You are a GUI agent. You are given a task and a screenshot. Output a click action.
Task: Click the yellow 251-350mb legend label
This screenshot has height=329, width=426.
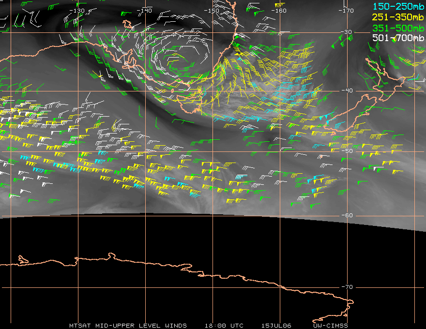[x=398, y=17]
